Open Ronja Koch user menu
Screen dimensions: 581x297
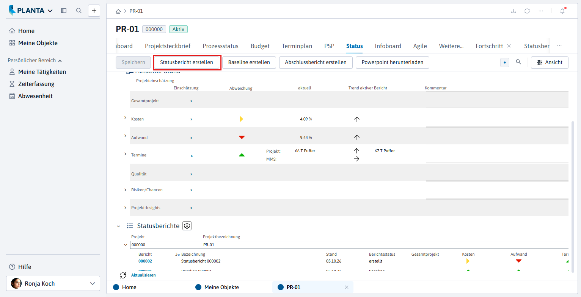53,283
